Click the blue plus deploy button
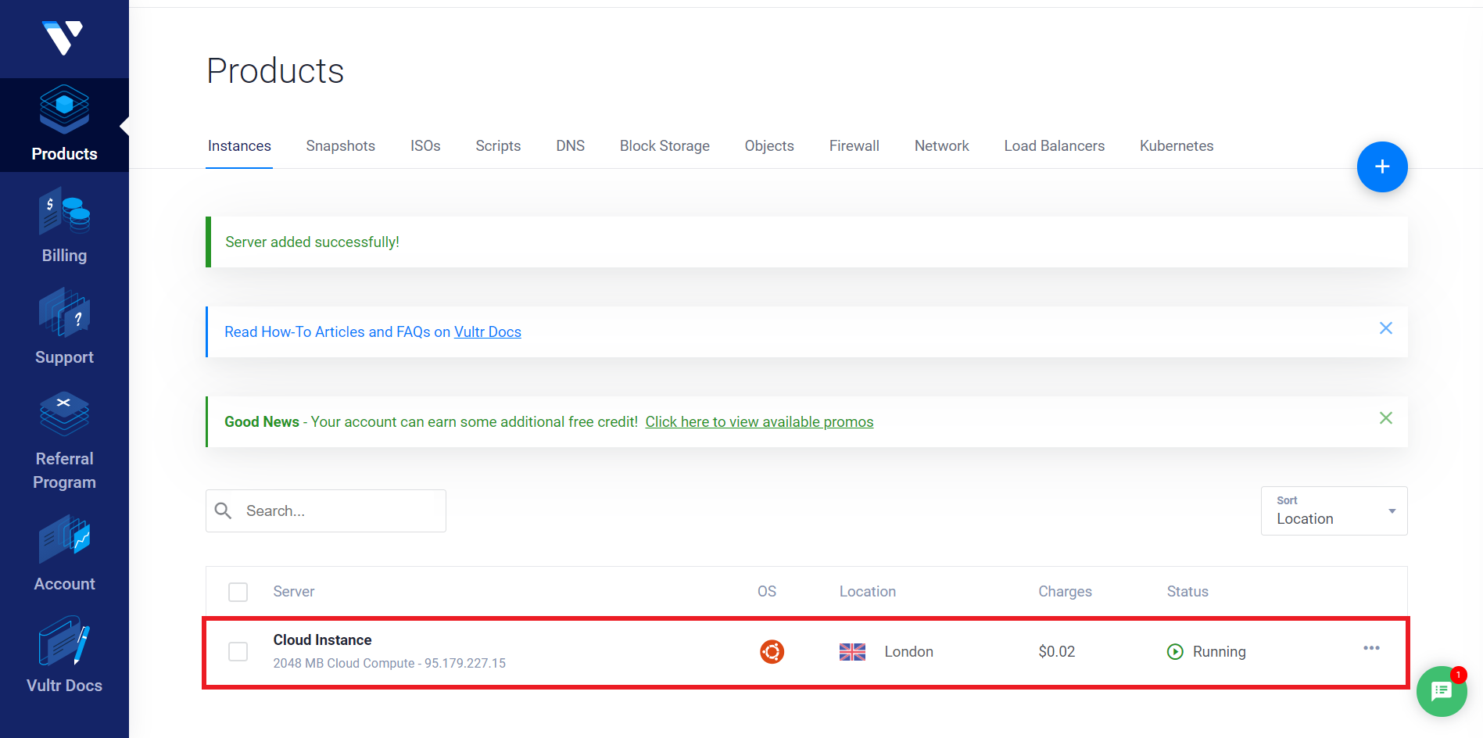 [1381, 167]
